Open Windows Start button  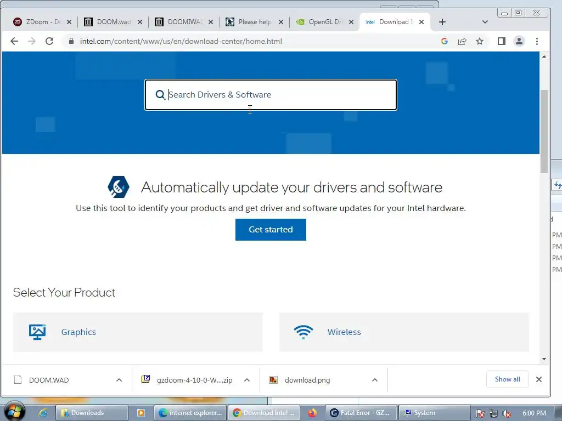(14, 411)
